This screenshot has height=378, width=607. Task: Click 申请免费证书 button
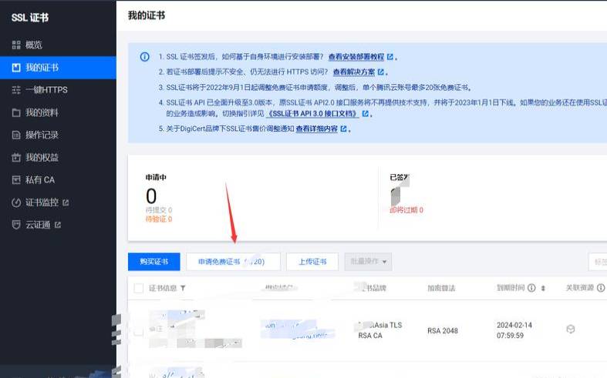point(233,262)
